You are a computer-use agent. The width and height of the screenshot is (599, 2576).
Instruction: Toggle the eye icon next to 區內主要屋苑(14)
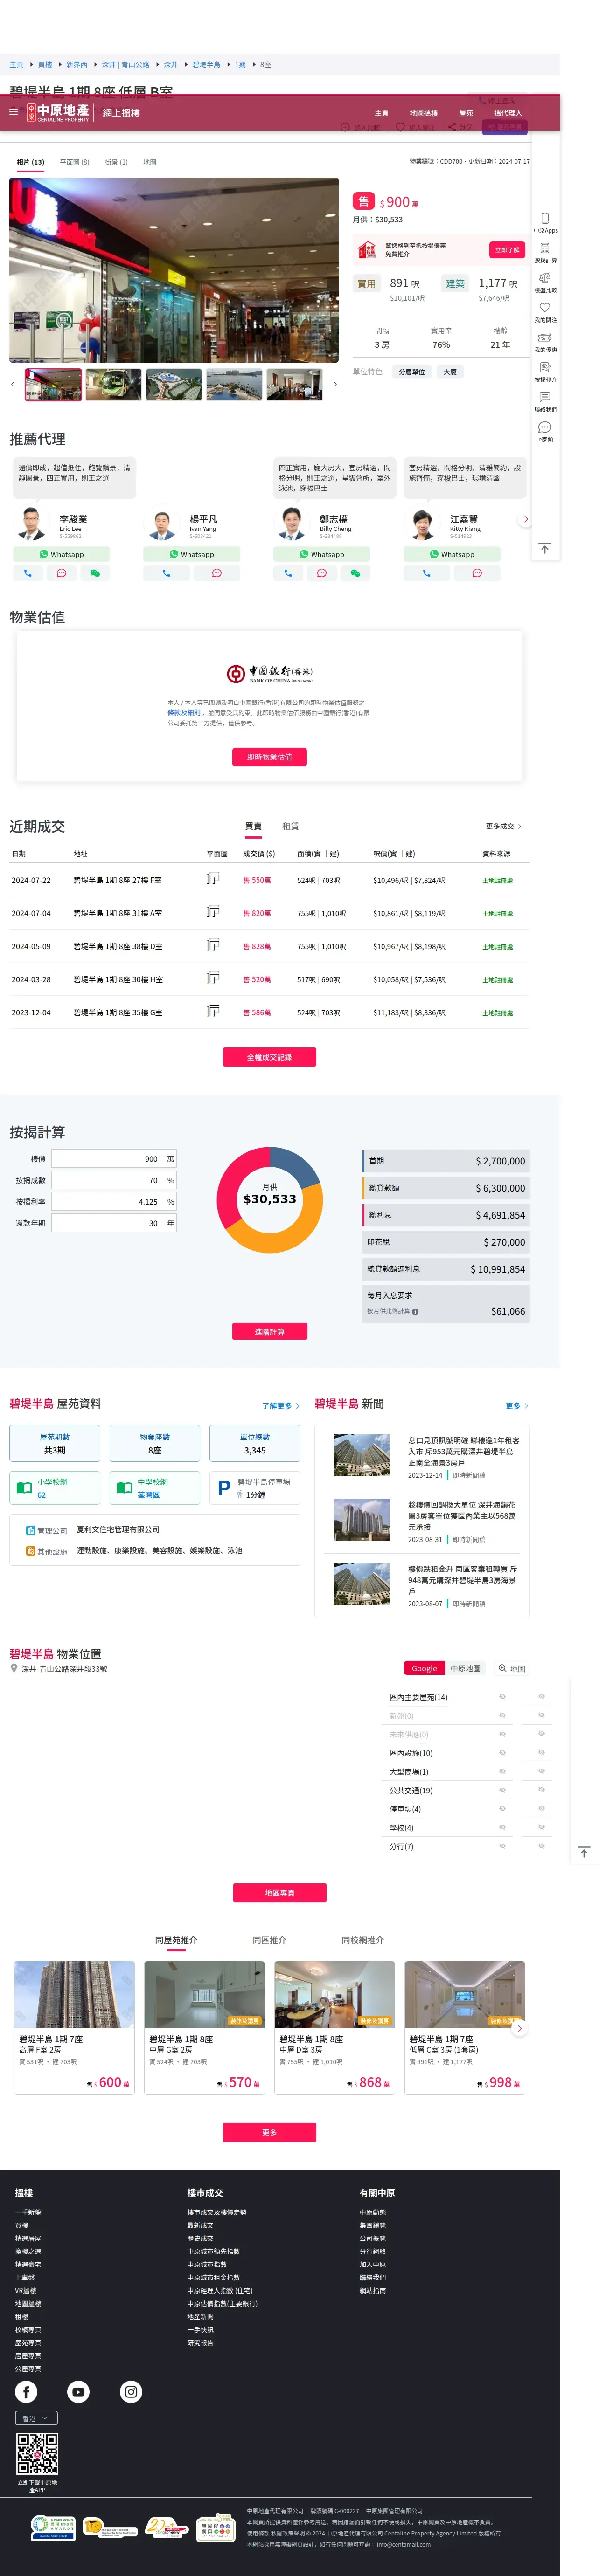tap(502, 1697)
